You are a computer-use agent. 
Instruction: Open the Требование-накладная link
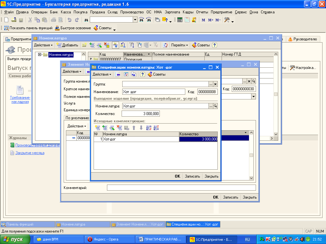[x=20, y=99]
